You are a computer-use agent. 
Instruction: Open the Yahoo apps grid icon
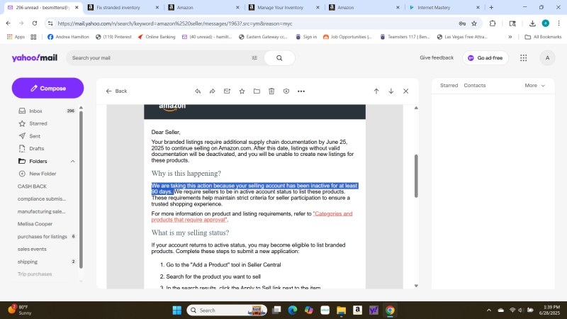pyautogui.click(x=523, y=58)
